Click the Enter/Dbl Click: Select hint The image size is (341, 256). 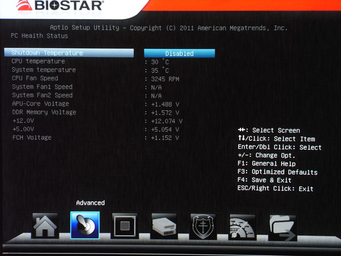[x=280, y=147]
